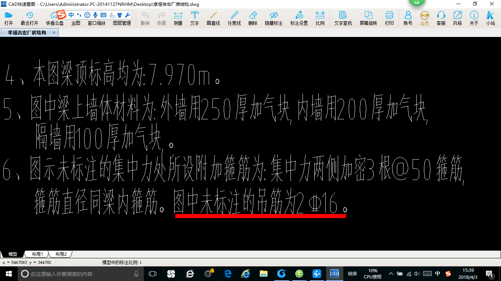Open the Sogou skin shirt icon

(x=120, y=15)
